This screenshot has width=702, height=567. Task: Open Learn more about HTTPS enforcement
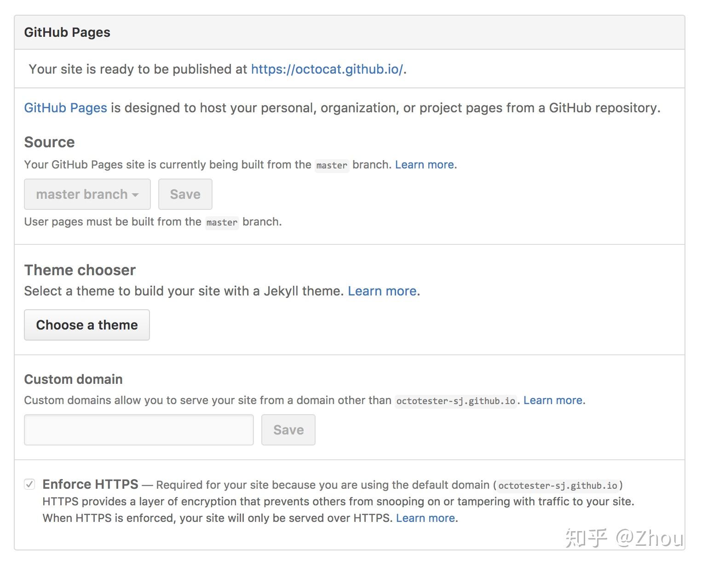[x=424, y=518]
